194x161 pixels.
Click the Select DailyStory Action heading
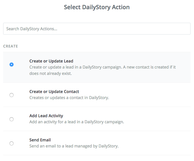coord(97,7)
